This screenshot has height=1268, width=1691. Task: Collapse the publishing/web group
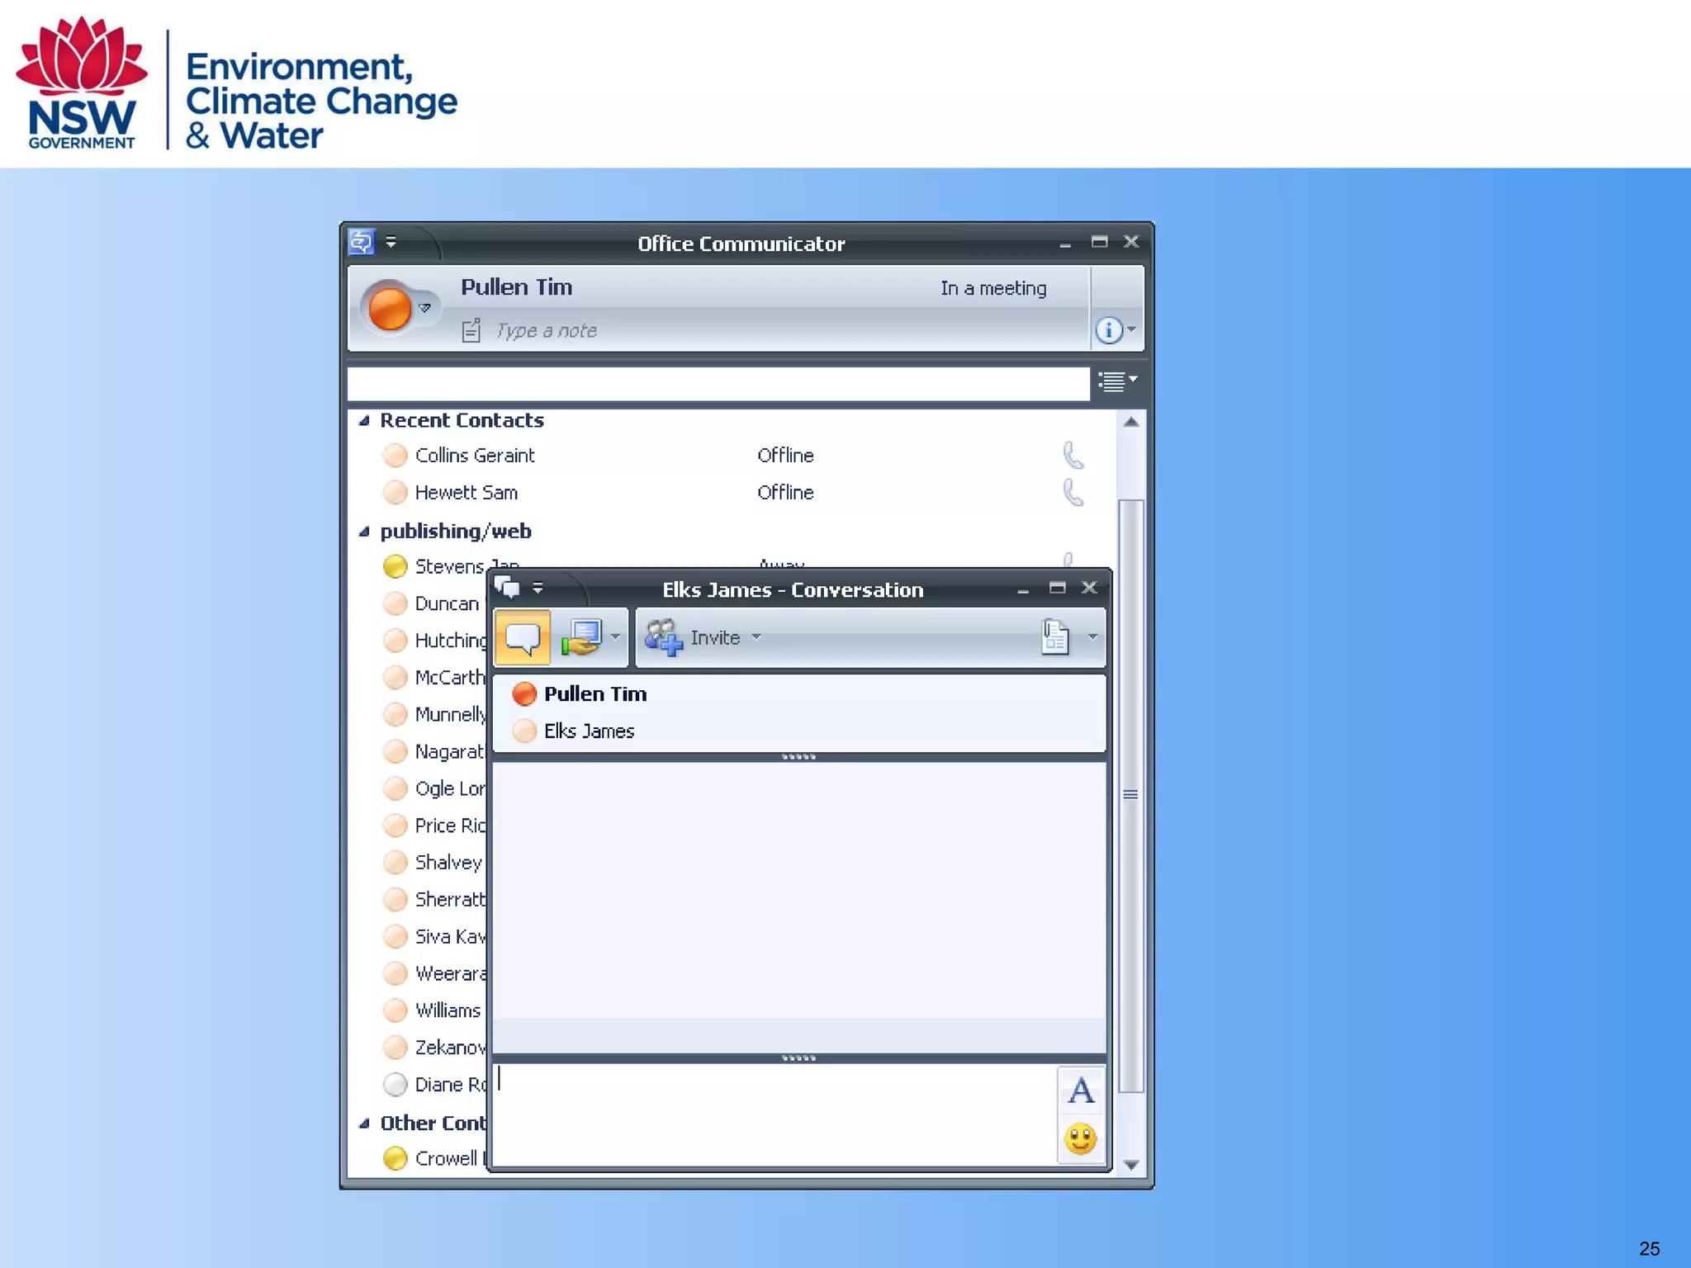(x=364, y=532)
